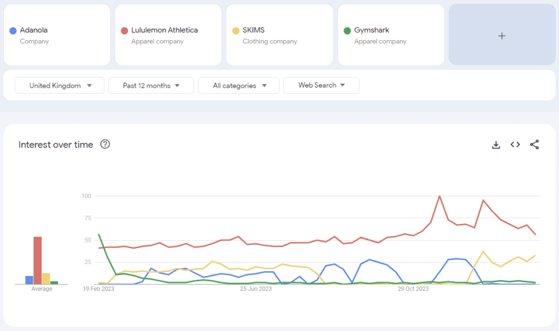Click the red Lululemon average bar
This screenshot has width=559, height=331.
(x=38, y=261)
